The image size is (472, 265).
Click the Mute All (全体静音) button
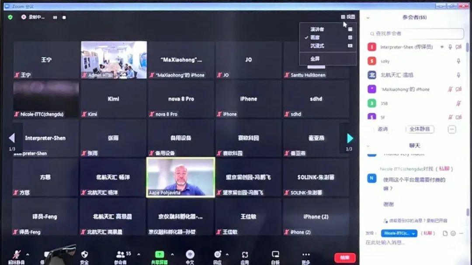[x=420, y=129]
